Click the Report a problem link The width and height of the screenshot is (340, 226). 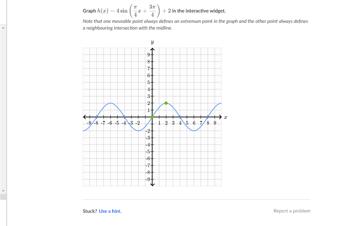292,211
